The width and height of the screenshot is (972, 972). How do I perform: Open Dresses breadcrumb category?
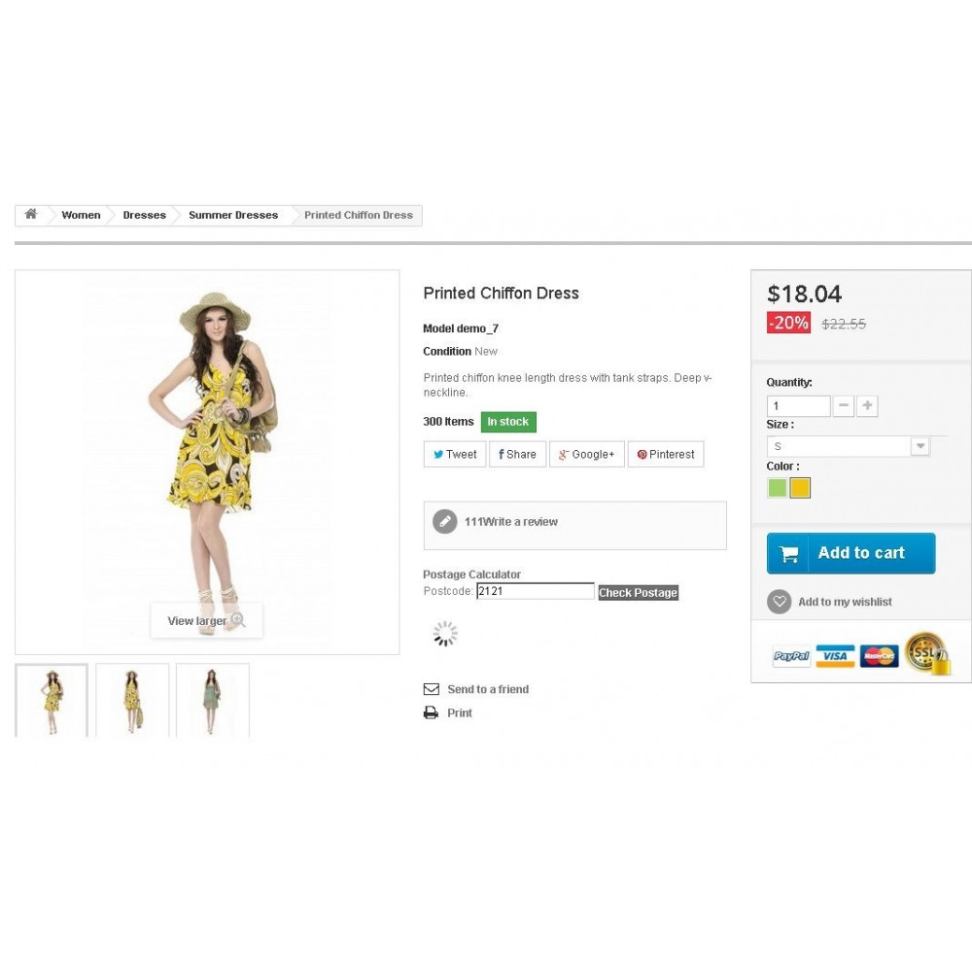tap(144, 215)
